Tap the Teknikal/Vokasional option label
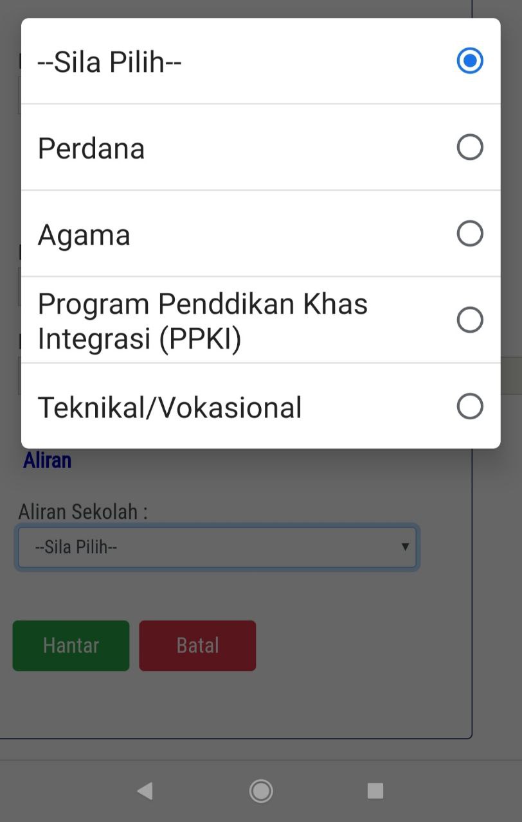This screenshot has width=522, height=822. point(170,408)
